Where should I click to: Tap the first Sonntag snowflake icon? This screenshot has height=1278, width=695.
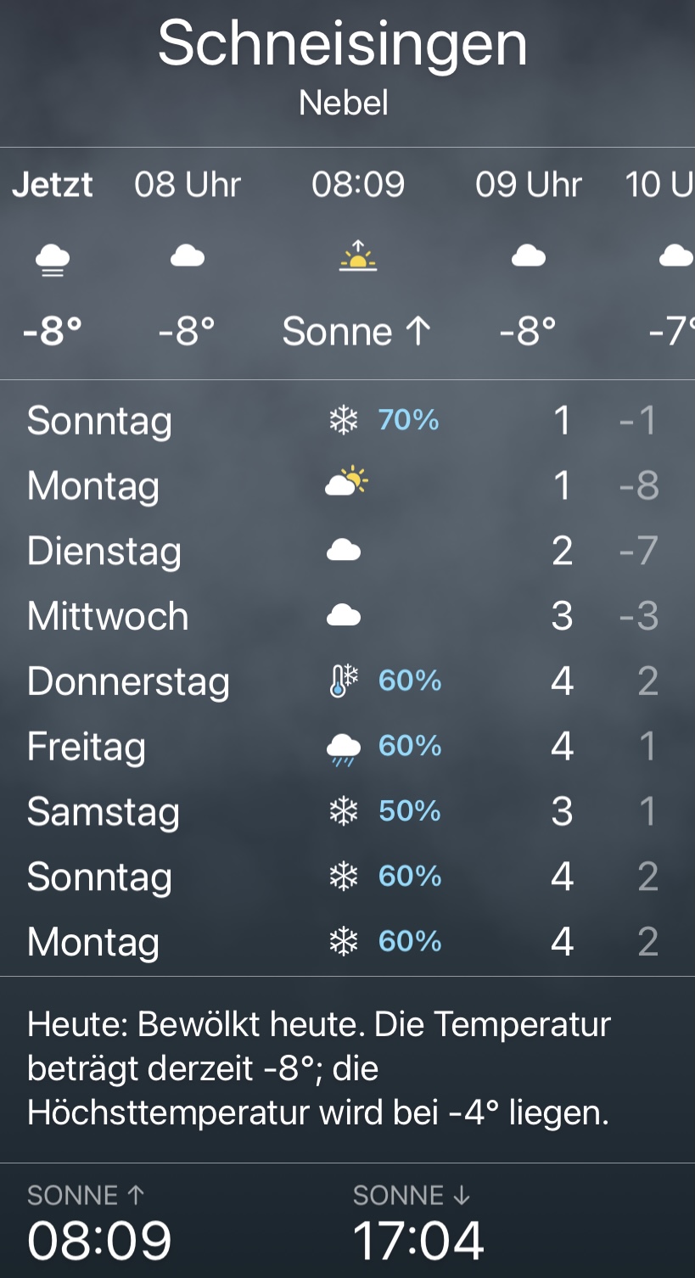(344, 420)
